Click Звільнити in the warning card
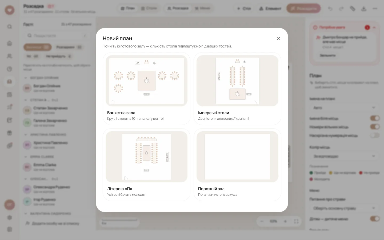384x240 pixels. click(x=328, y=55)
